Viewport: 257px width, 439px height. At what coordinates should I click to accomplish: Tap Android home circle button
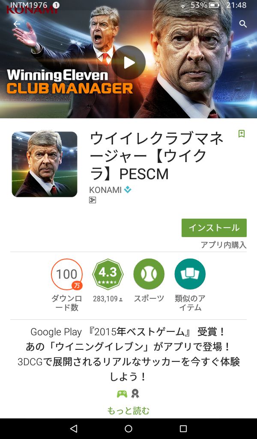tap(128, 428)
